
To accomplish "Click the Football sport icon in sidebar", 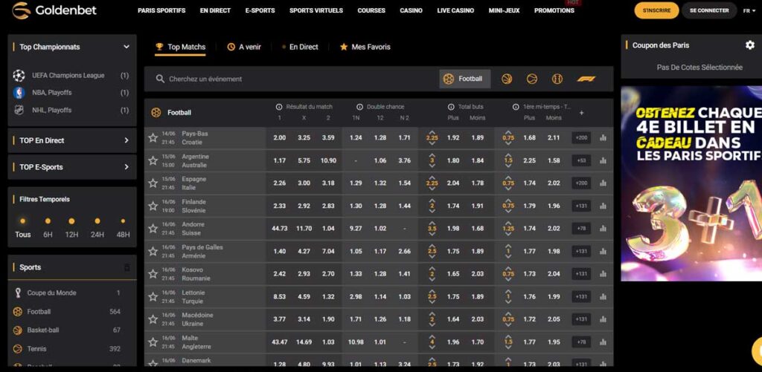I will pos(18,312).
